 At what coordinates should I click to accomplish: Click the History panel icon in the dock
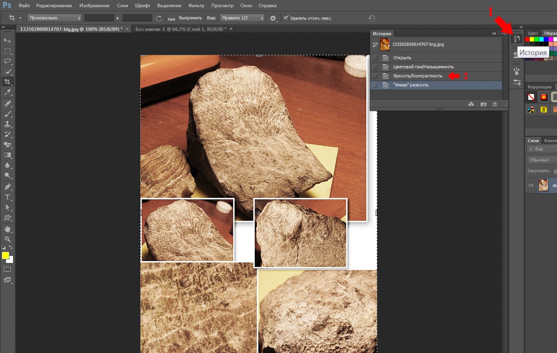tap(516, 39)
